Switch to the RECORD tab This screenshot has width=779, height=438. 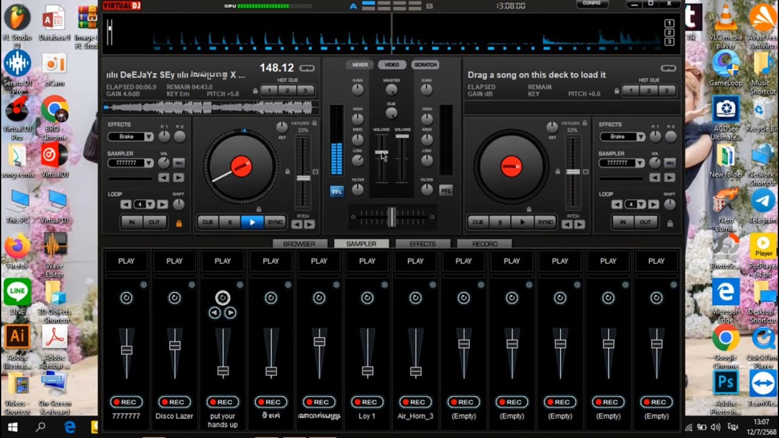coord(484,244)
